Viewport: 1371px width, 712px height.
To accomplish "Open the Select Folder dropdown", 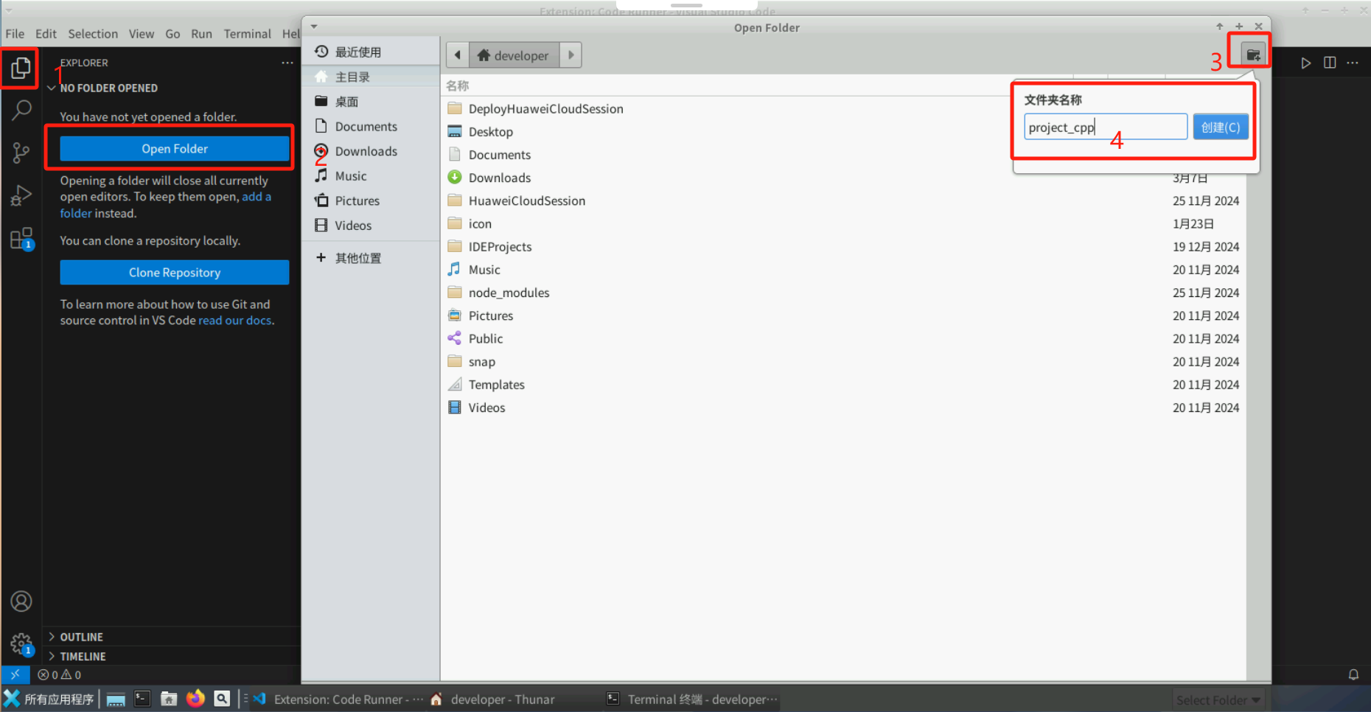I will [x=1218, y=699].
